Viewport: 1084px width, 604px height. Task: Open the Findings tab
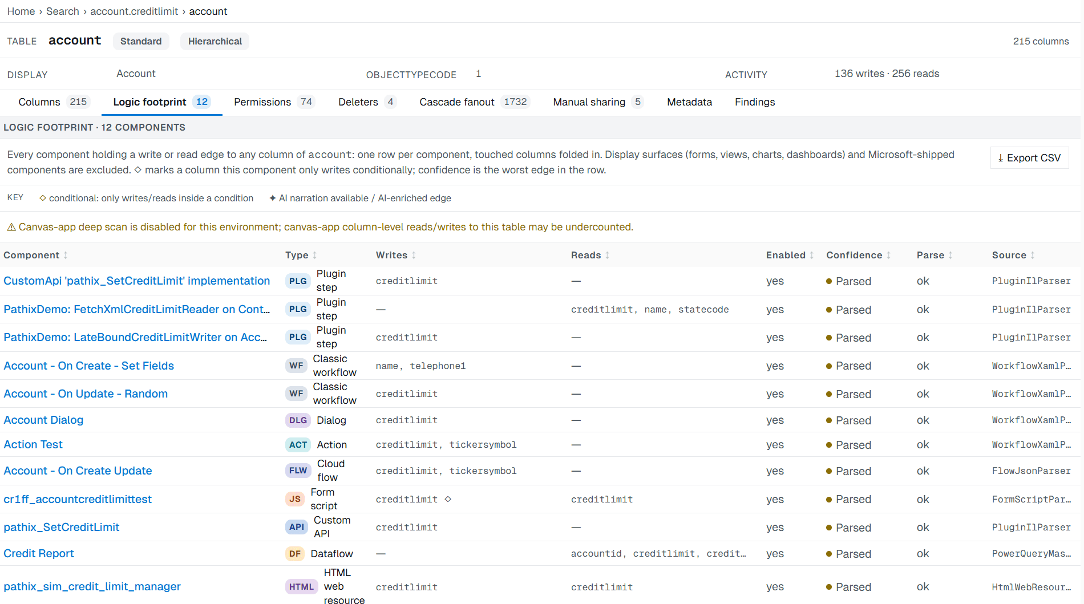754,102
